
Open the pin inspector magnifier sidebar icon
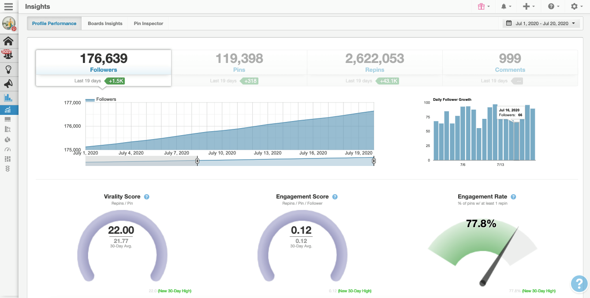click(7, 129)
